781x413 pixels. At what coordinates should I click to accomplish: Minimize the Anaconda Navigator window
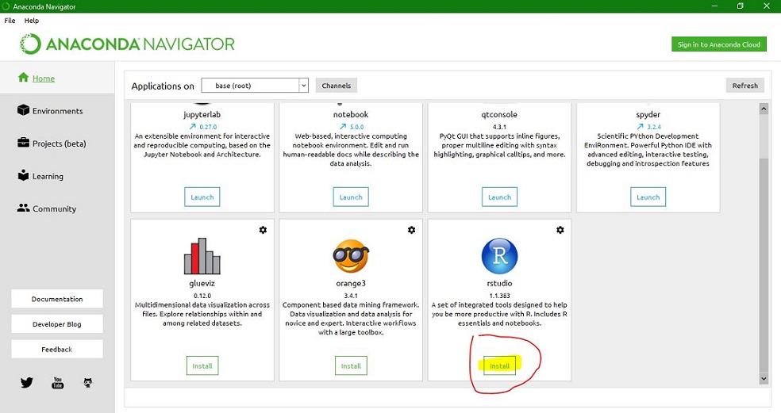click(x=715, y=6)
